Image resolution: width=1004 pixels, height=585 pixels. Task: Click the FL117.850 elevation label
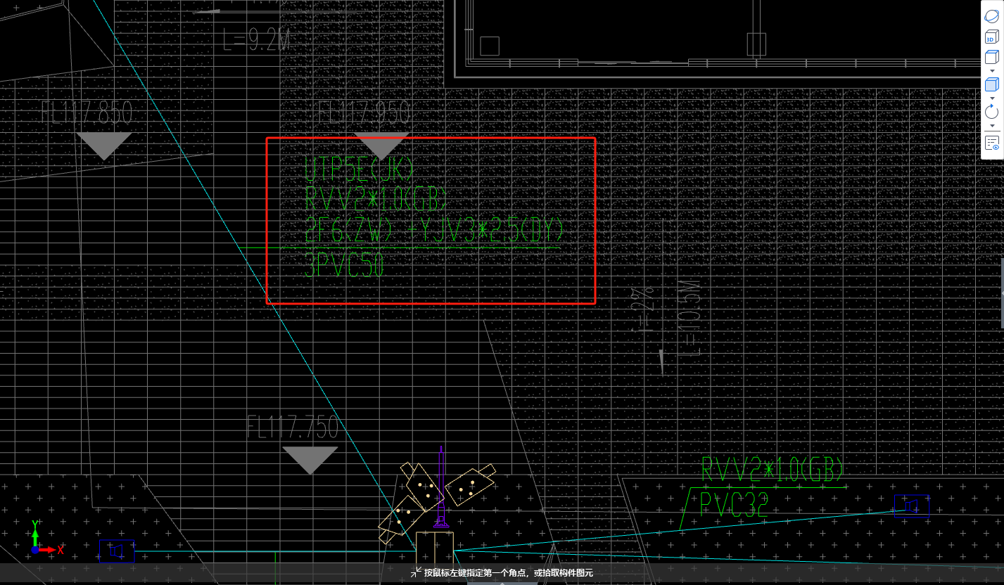coord(87,112)
